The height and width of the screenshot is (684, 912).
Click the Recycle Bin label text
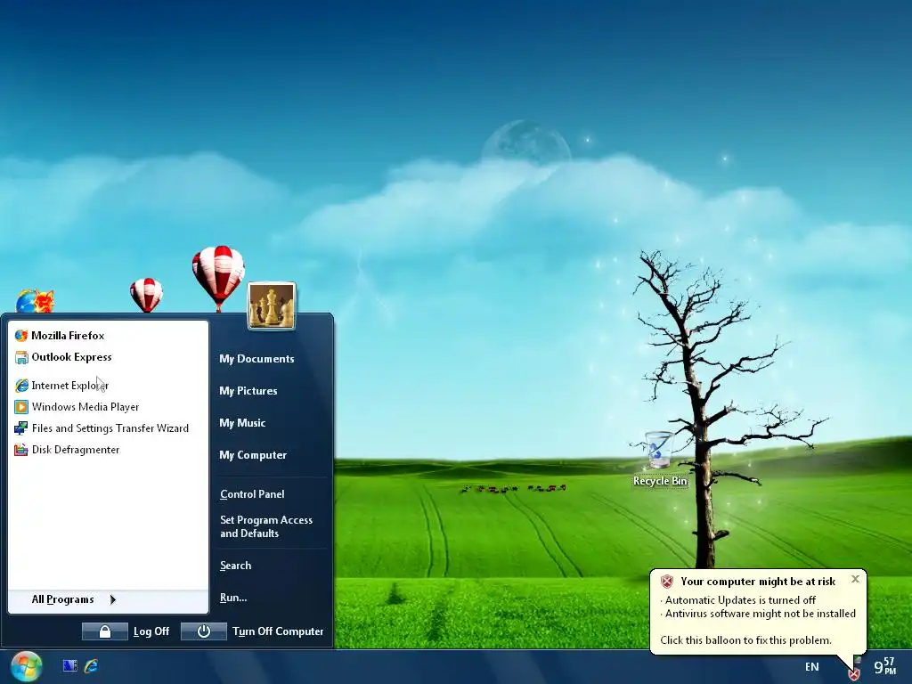pyautogui.click(x=660, y=481)
